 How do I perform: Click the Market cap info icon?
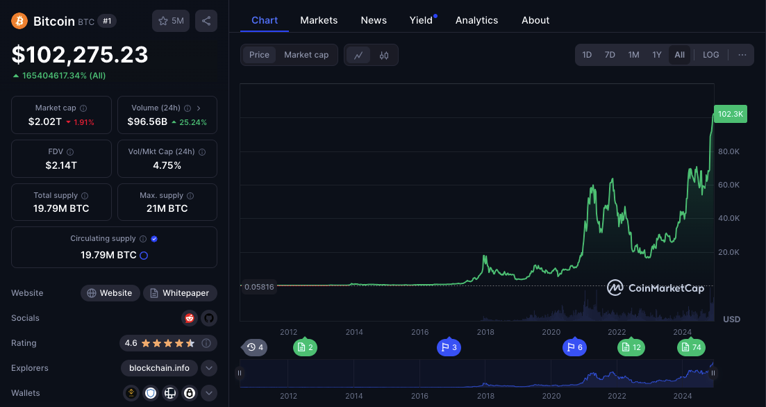point(83,108)
